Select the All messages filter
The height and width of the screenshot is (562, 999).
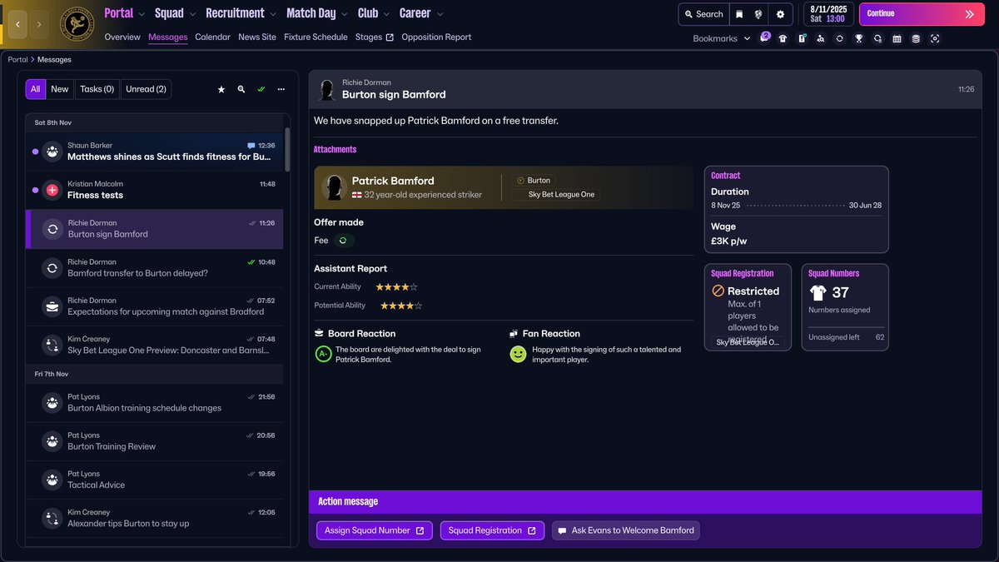(36, 89)
